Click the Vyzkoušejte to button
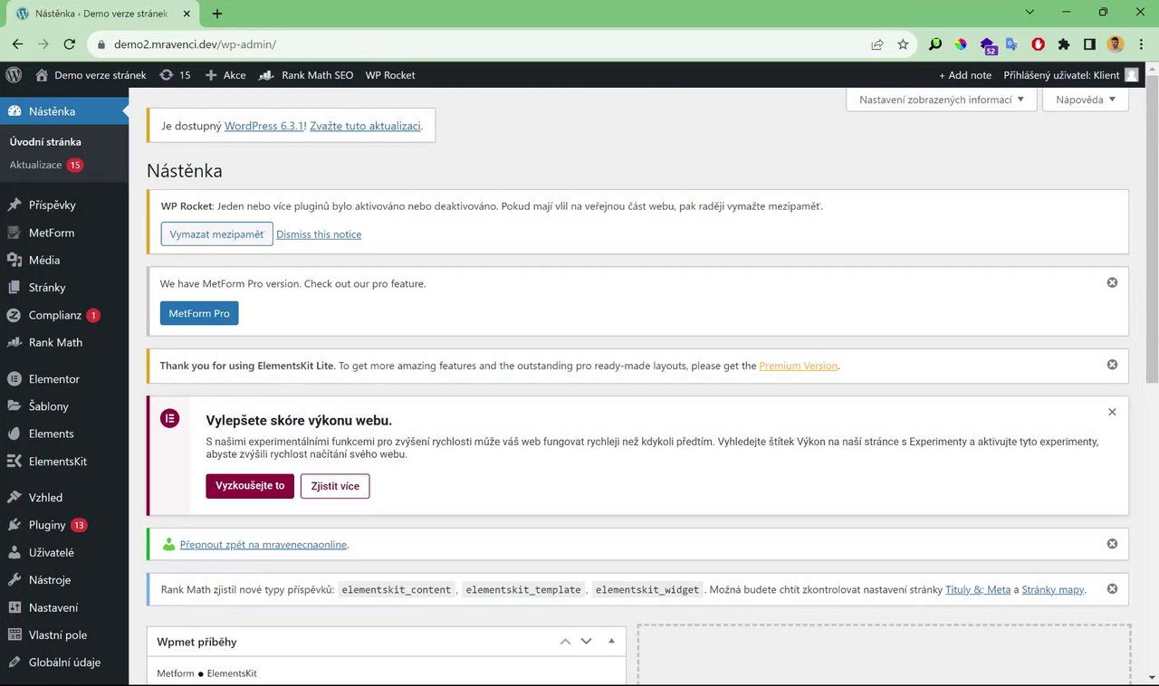Viewport: 1159px width, 686px height. pos(250,486)
